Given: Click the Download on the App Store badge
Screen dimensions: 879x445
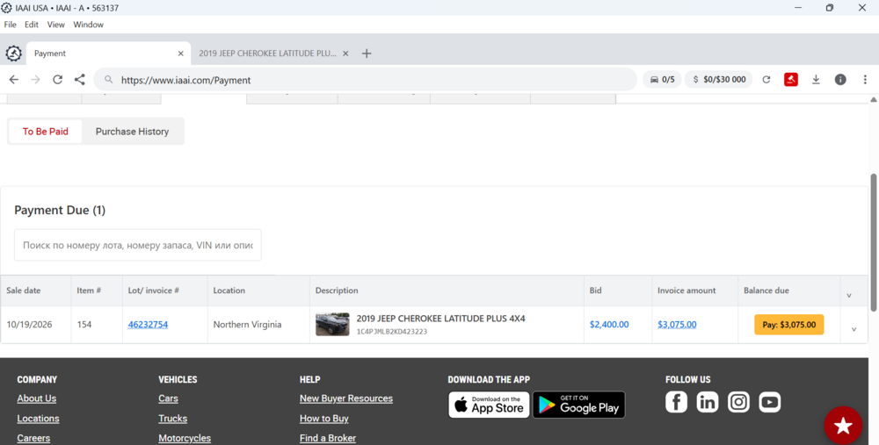Looking at the screenshot, I should coord(489,405).
